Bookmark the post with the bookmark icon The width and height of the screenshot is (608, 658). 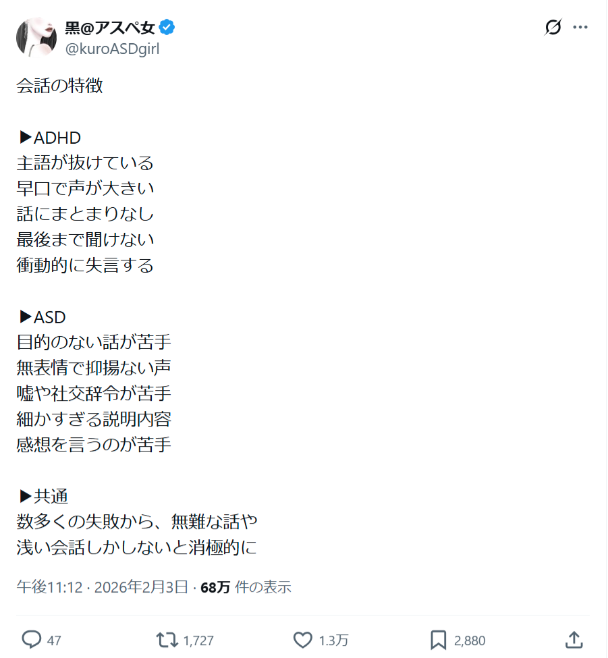pos(439,640)
